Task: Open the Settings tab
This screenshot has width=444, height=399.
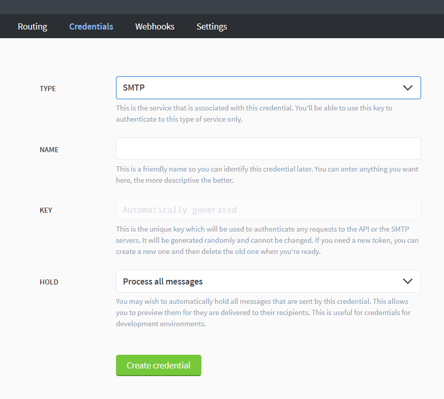Action: pos(212,26)
